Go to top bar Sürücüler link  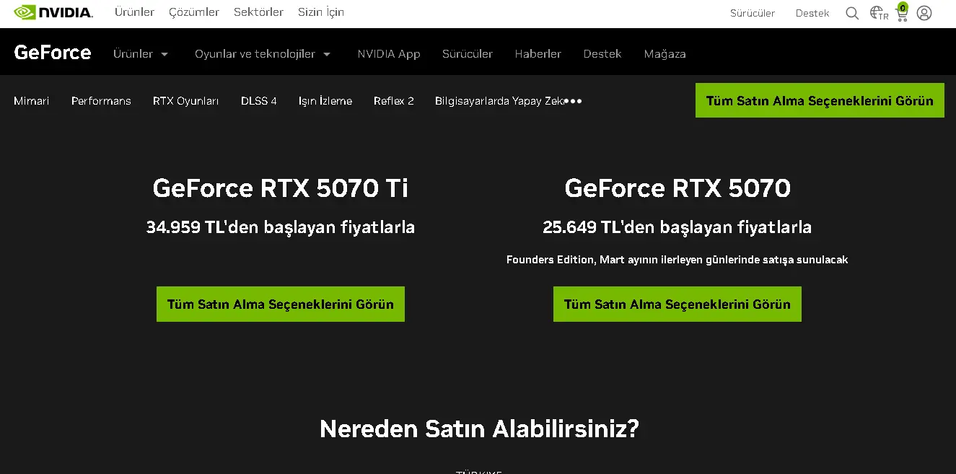[x=753, y=13]
